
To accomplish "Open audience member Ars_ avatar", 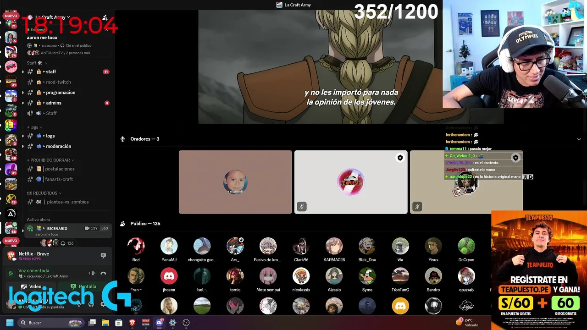I will point(235,246).
